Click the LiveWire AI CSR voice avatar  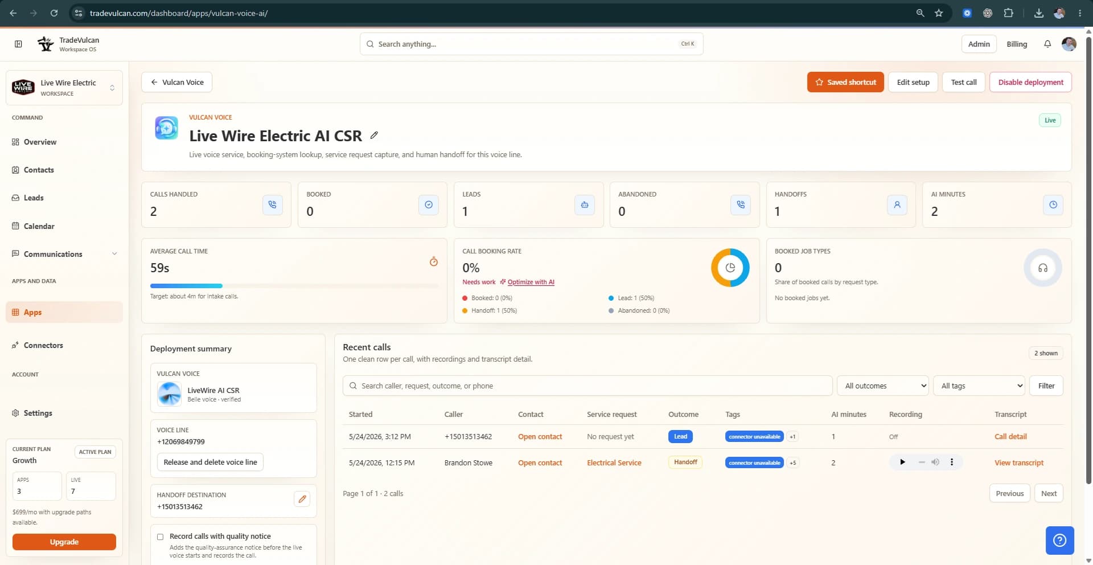169,394
